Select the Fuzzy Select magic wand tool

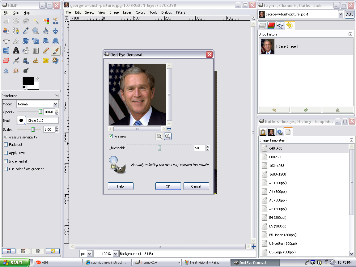[36, 21]
